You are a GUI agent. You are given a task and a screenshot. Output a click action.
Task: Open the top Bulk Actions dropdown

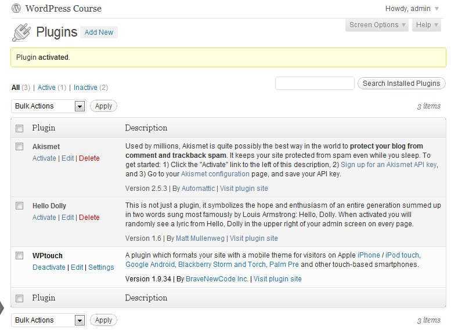pyautogui.click(x=49, y=106)
